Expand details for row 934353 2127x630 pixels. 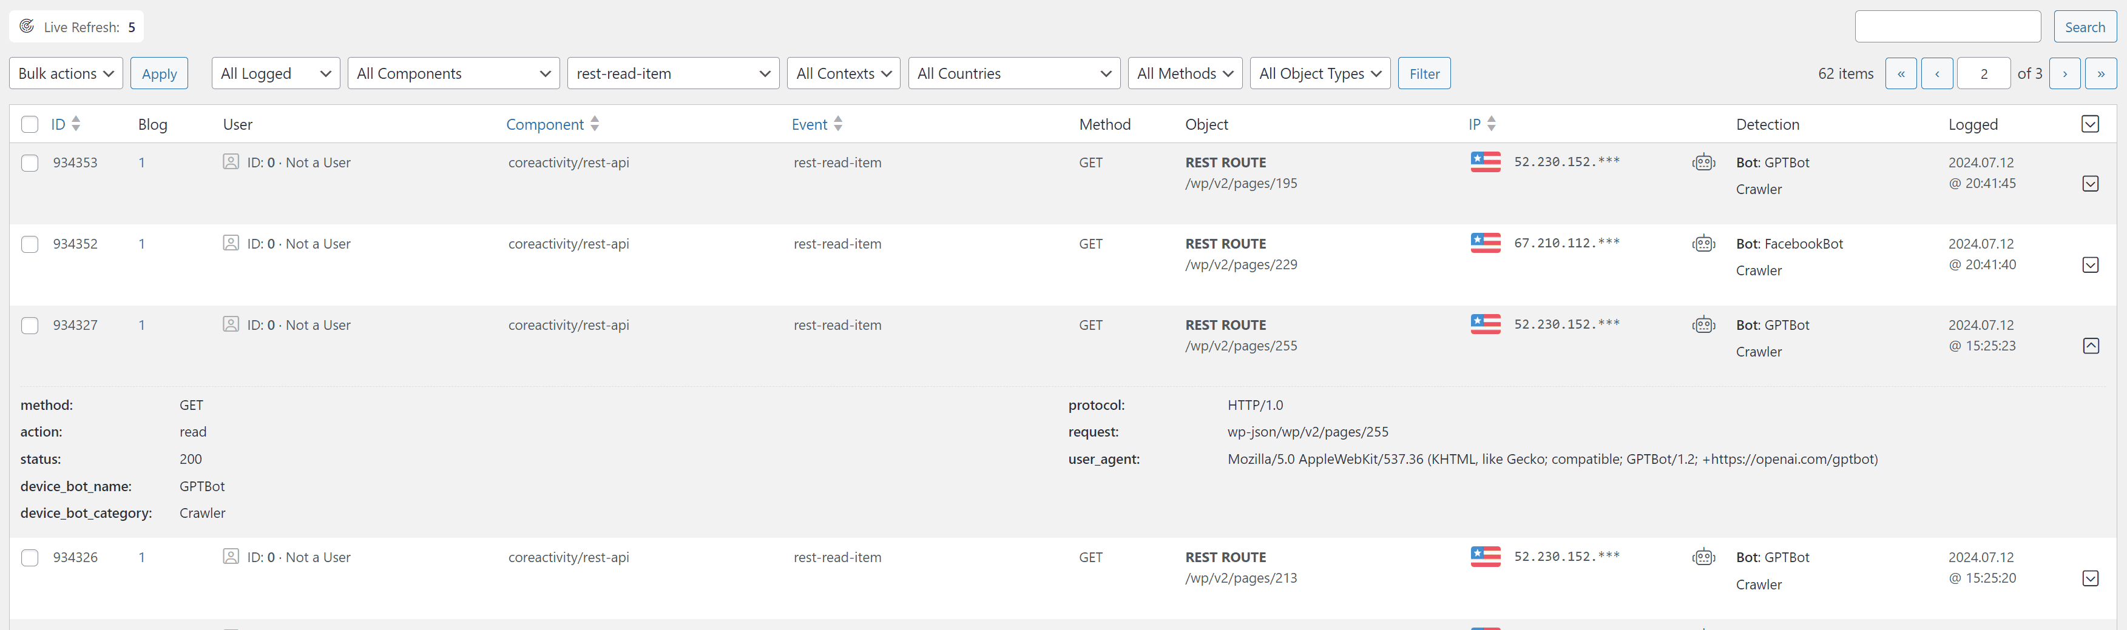2090,183
